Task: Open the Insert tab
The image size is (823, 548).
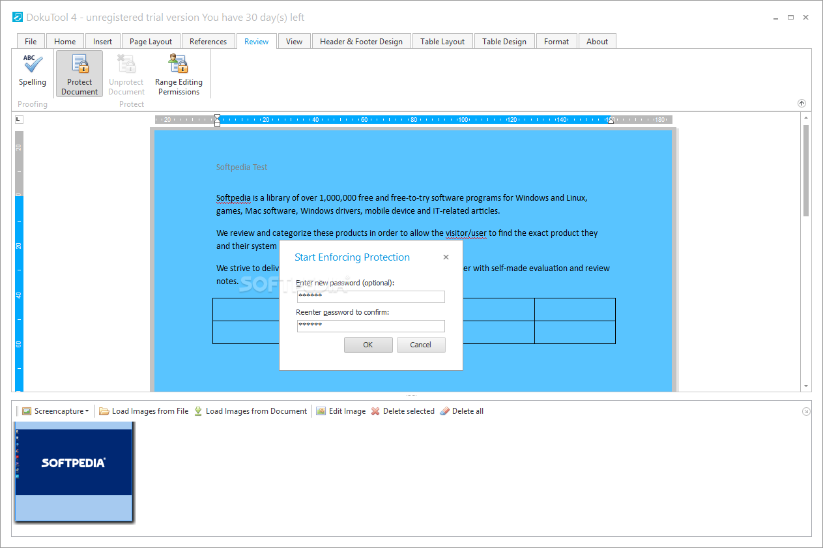Action: pyautogui.click(x=102, y=41)
